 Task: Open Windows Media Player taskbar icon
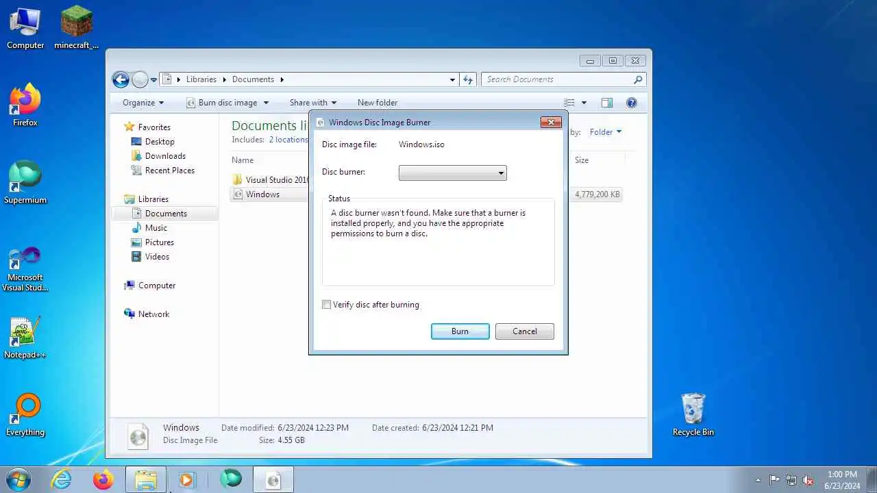pyautogui.click(x=187, y=479)
